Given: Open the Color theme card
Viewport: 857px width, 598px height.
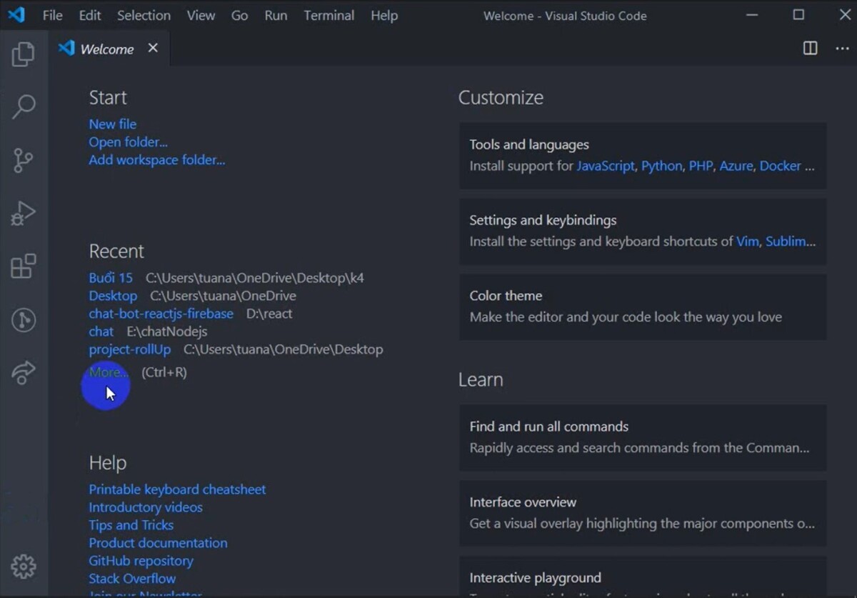Looking at the screenshot, I should click(x=643, y=307).
